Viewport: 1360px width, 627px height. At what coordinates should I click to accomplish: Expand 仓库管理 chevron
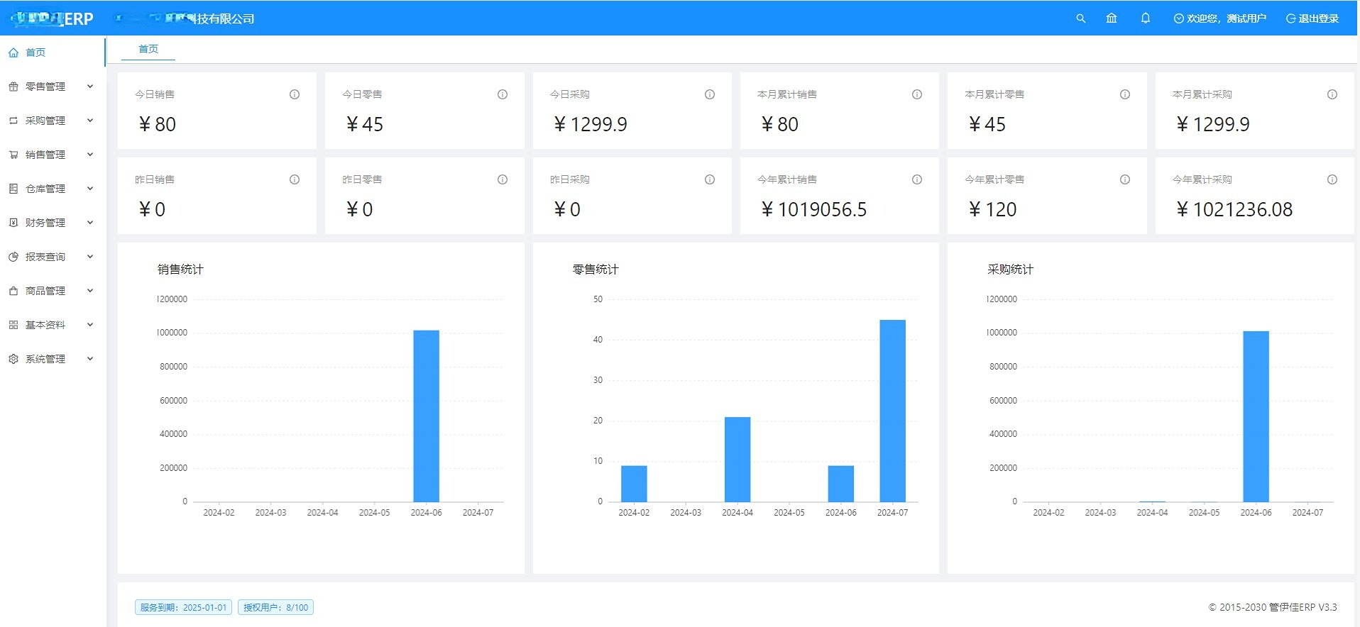coord(90,189)
